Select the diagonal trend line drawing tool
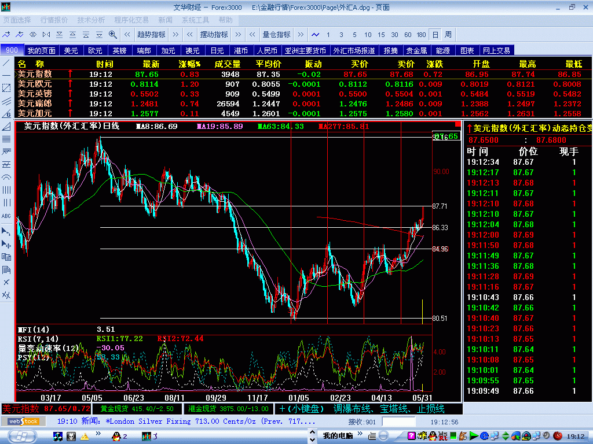Image resolution: width=593 pixels, height=444 pixels. 6,62
